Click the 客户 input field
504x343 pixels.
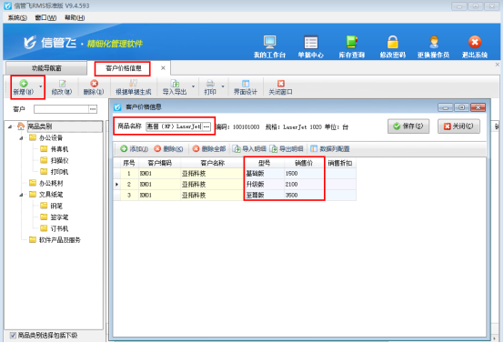[x=61, y=109]
